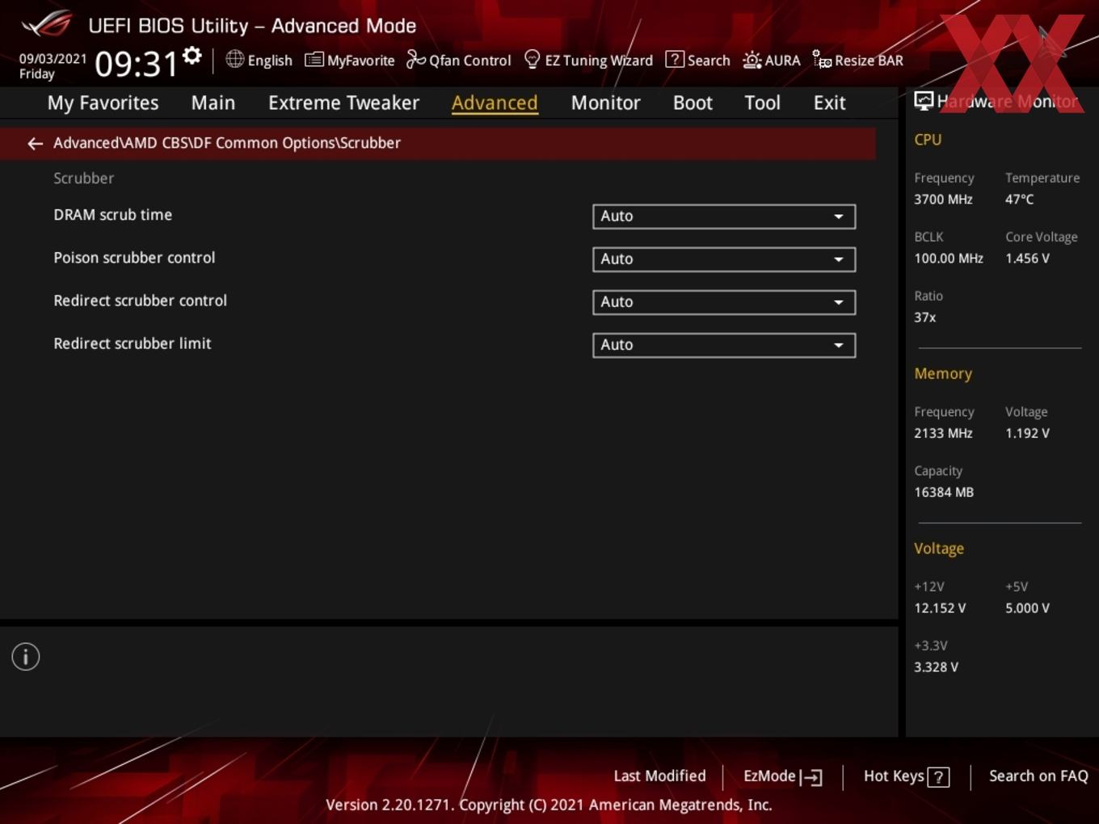1099x824 pixels.
Task: Select Redirect scrubber control label
Action: [140, 301]
